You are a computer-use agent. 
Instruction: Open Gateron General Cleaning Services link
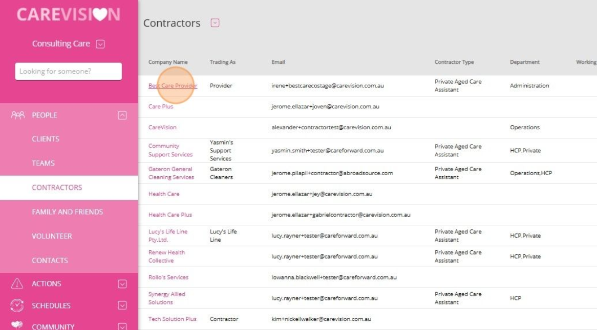pos(172,173)
